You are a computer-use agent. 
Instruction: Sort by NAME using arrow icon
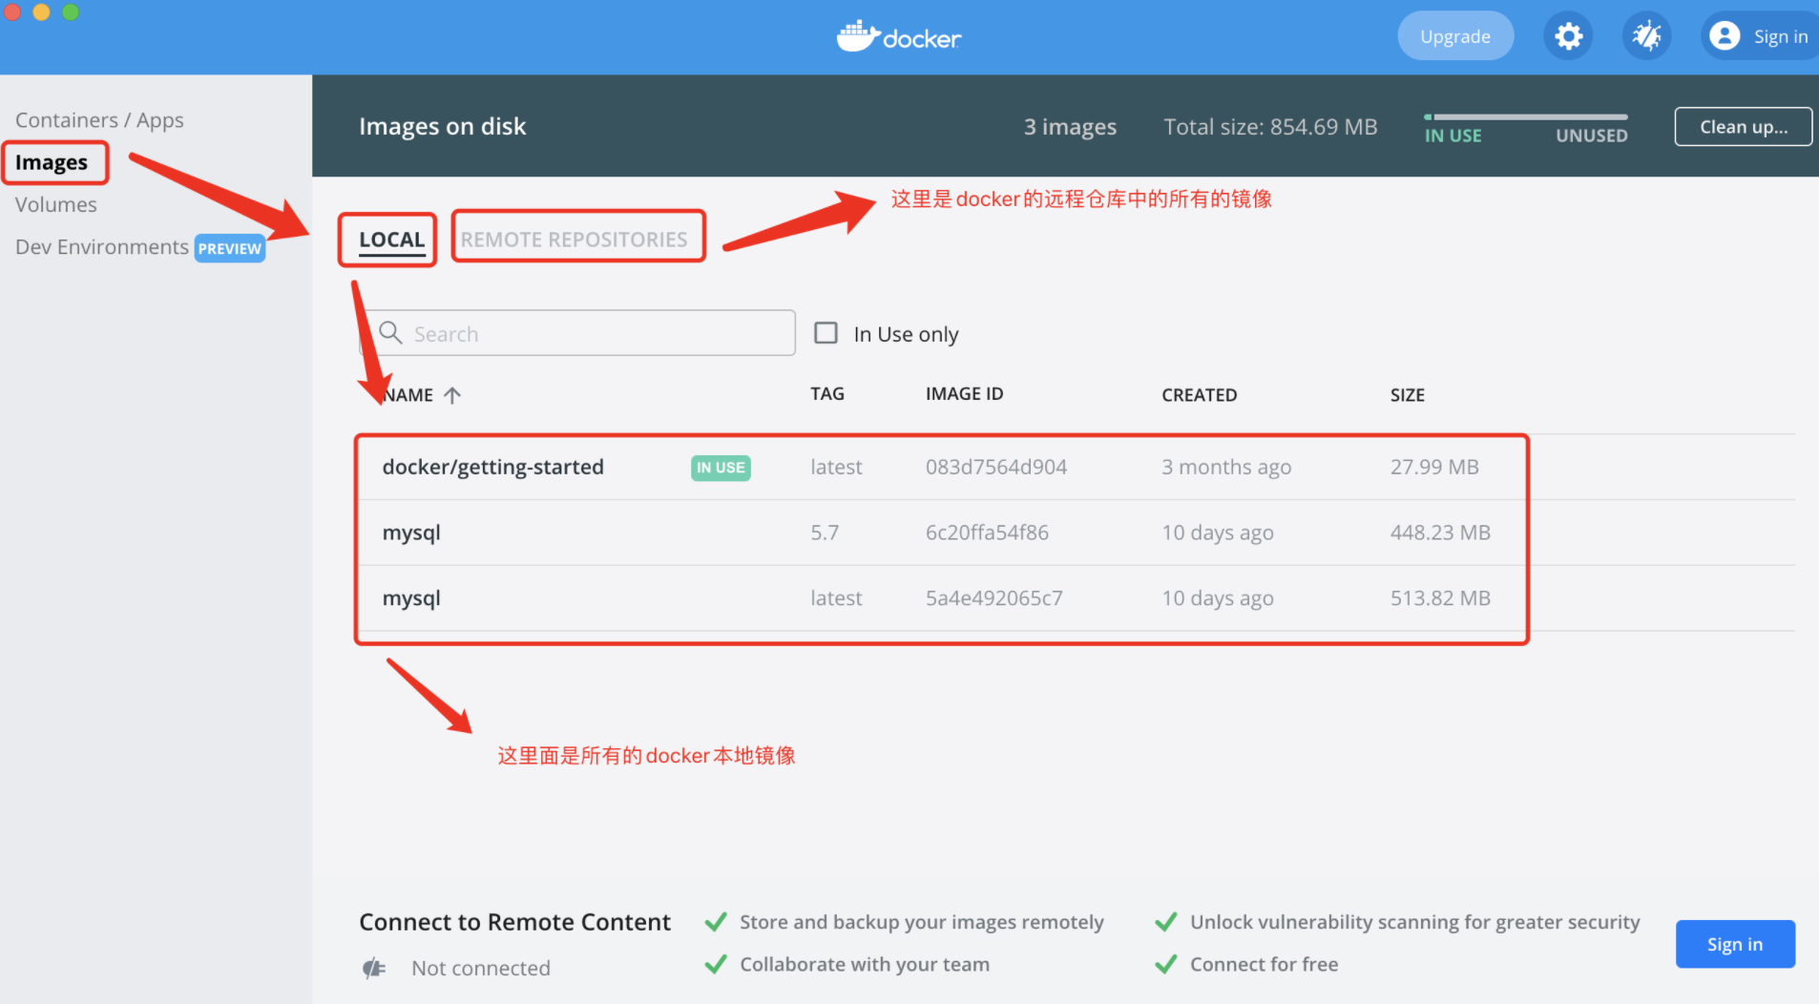click(x=452, y=395)
